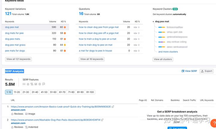
Task: Open 'how to clean dog pee from yoga mat'
Action: click(x=99, y=27)
